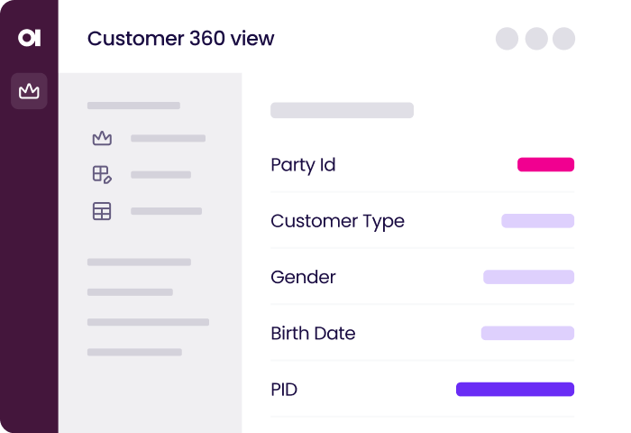Image resolution: width=631 pixels, height=433 pixels.
Task: Click the PID field label
Action: tap(284, 390)
